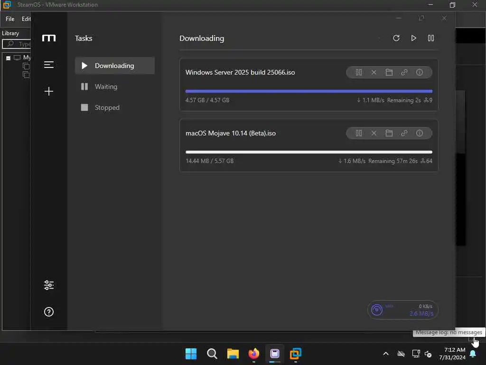The image size is (486, 365).
Task: Copy link of macOS Mojave task
Action: pyautogui.click(x=404, y=133)
